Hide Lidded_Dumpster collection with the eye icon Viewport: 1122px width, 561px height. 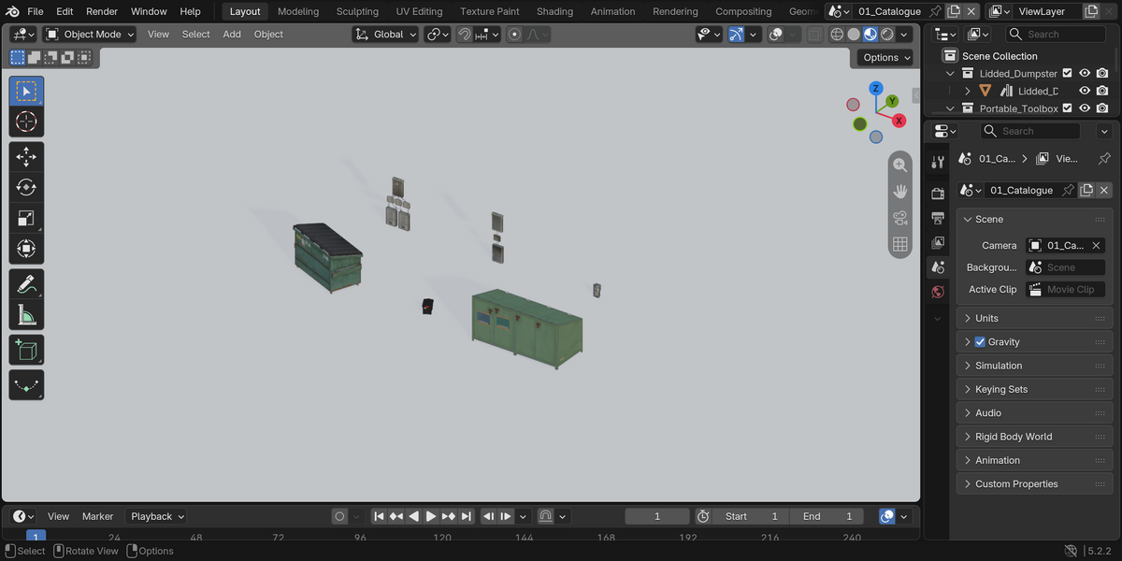pyautogui.click(x=1085, y=73)
